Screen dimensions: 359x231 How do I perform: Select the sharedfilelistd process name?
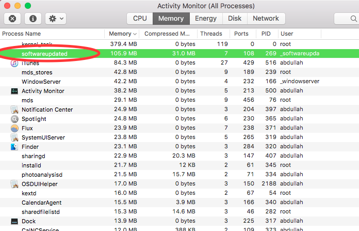click(41, 212)
